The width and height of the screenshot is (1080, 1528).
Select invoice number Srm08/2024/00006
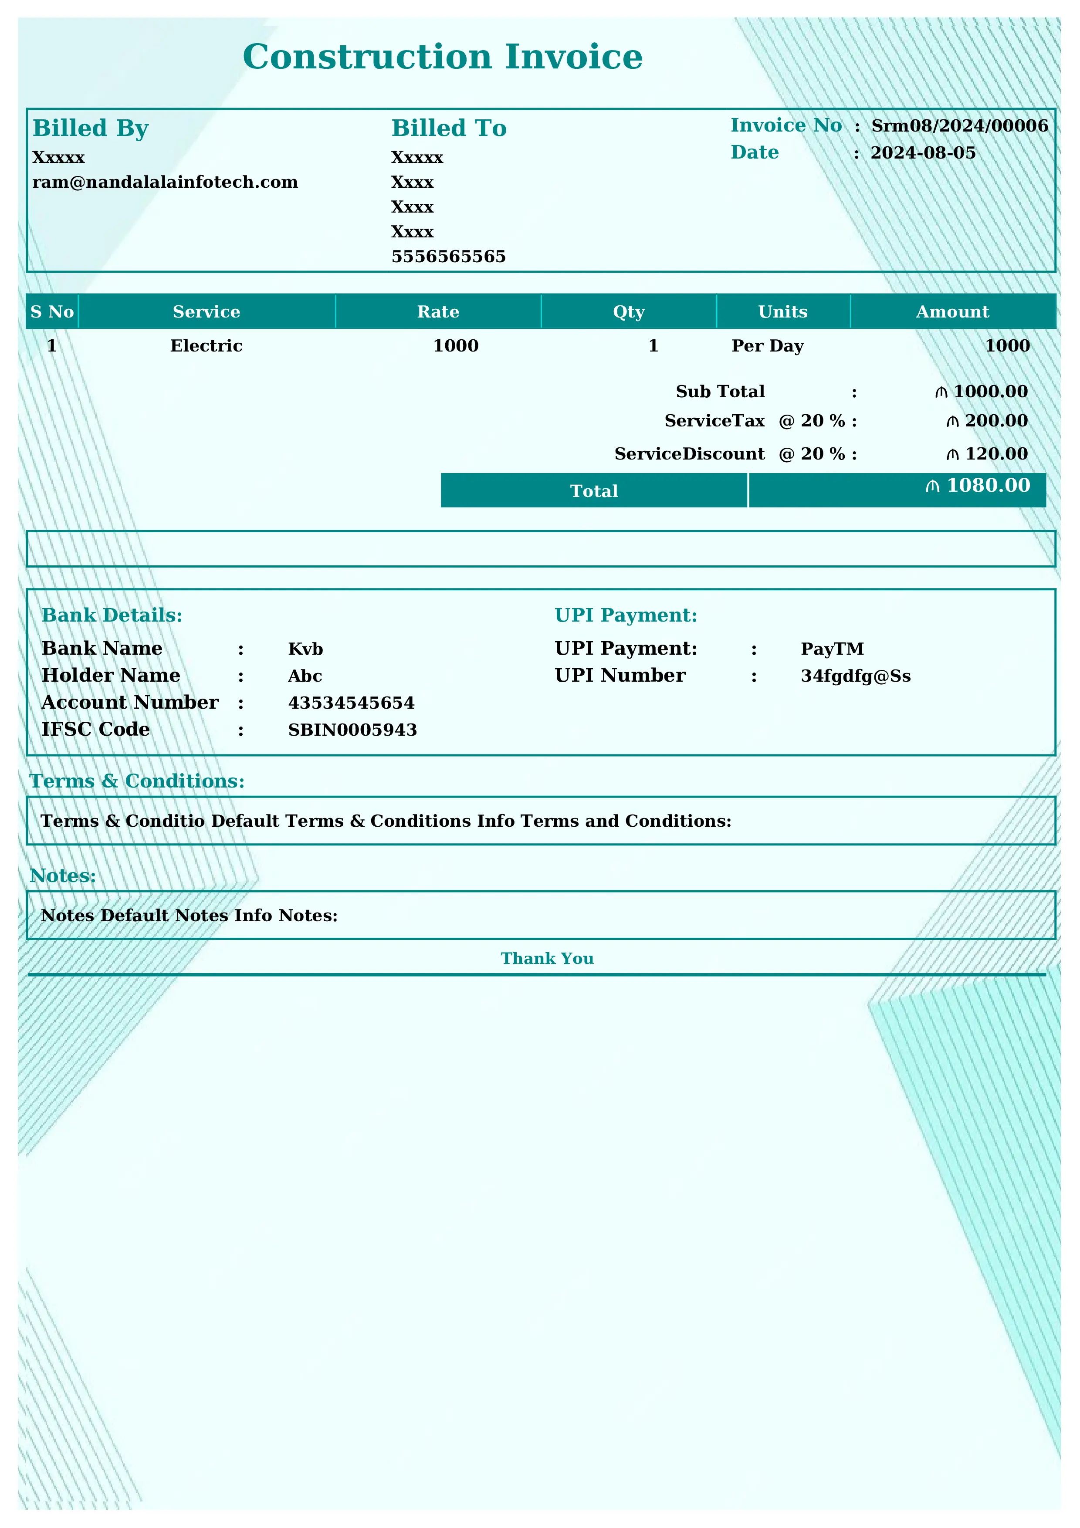click(960, 126)
